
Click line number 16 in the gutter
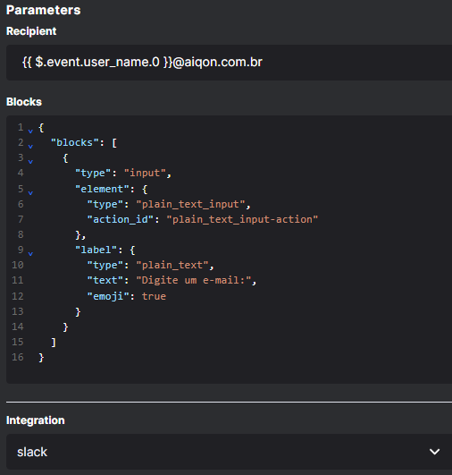18,357
